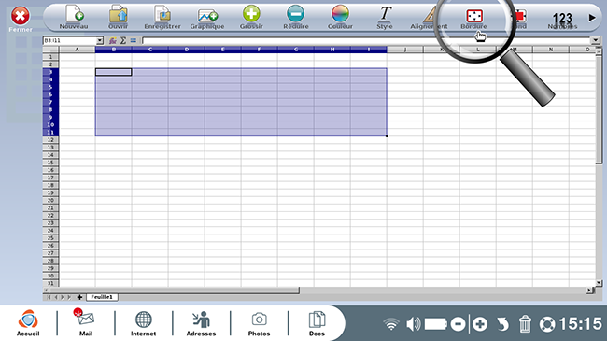The height and width of the screenshot is (341, 607).
Task: Select column A header
Action: 77,50
